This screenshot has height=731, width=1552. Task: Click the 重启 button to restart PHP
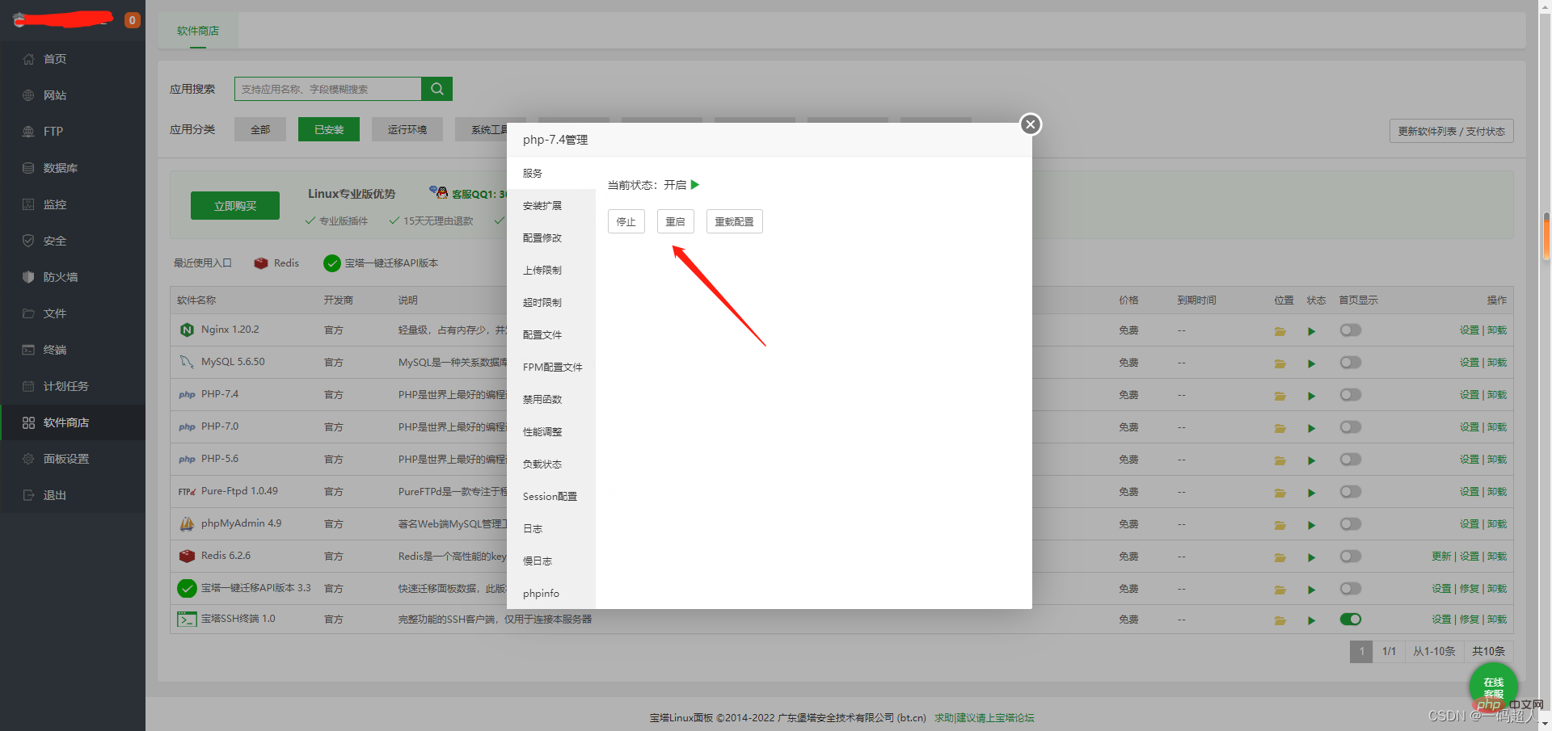(x=676, y=221)
